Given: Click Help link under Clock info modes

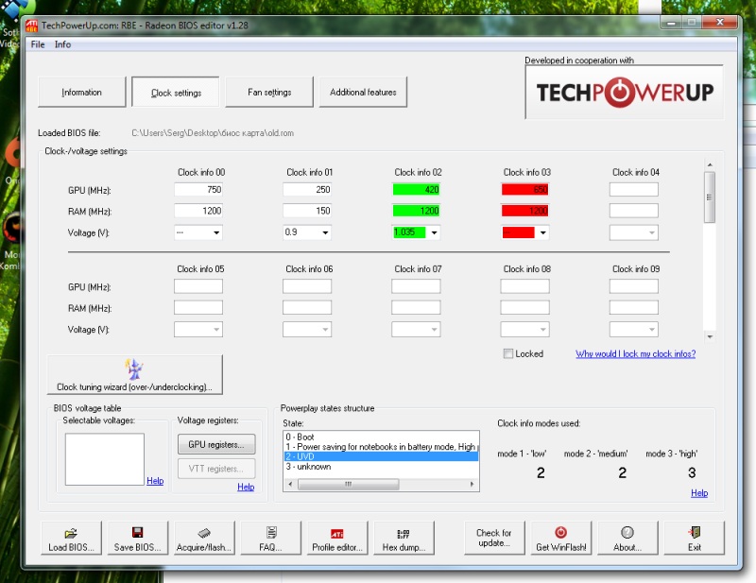Looking at the screenshot, I should [699, 493].
